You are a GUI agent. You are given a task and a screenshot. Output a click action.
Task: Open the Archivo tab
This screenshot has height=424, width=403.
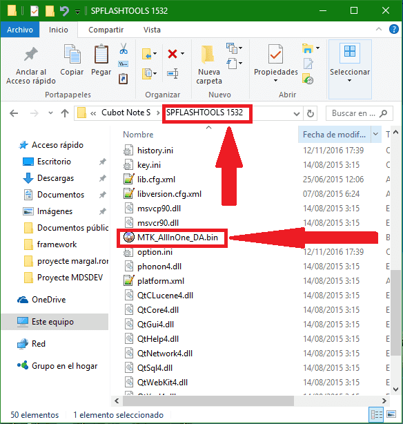pyautogui.click(x=20, y=30)
